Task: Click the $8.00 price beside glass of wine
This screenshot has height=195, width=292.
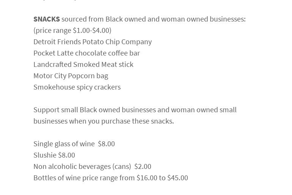Action: click(106, 144)
